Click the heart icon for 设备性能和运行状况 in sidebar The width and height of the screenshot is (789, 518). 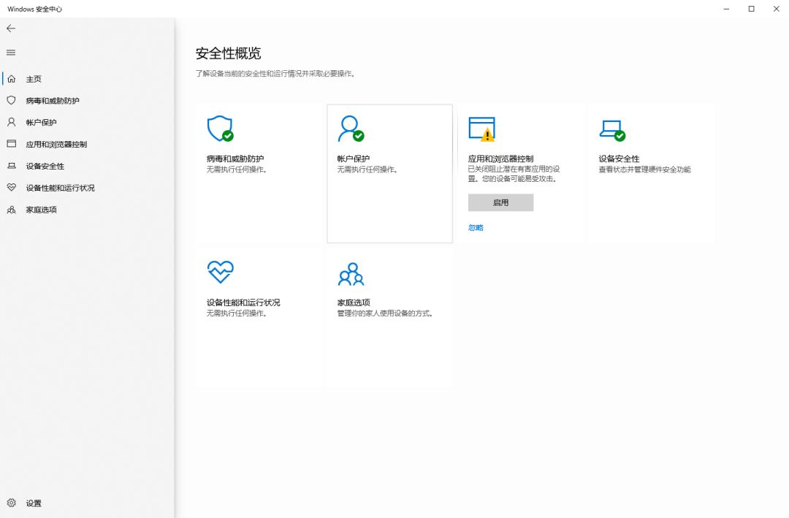click(11, 188)
